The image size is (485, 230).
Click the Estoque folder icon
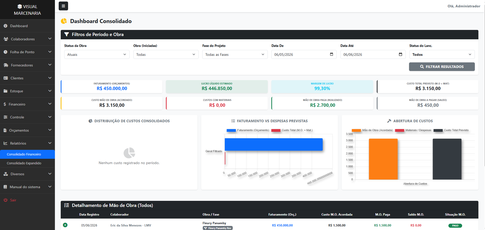pyautogui.click(x=6, y=91)
